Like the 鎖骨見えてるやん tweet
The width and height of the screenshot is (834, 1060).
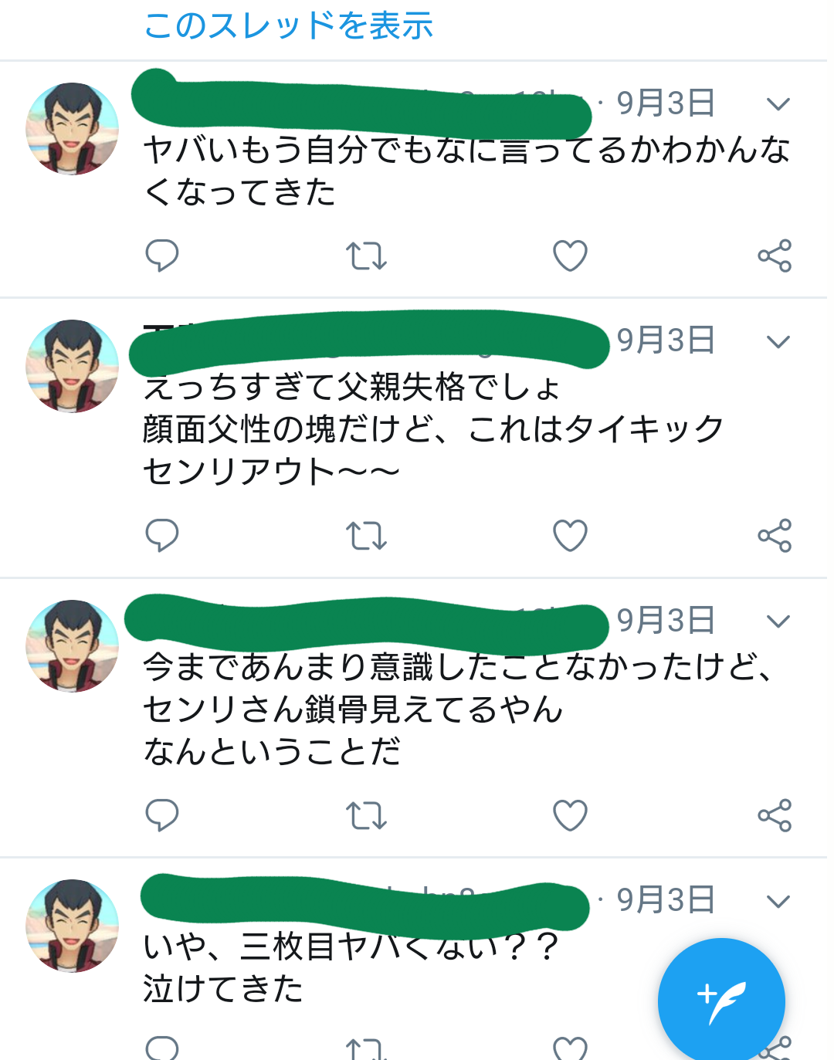point(570,815)
